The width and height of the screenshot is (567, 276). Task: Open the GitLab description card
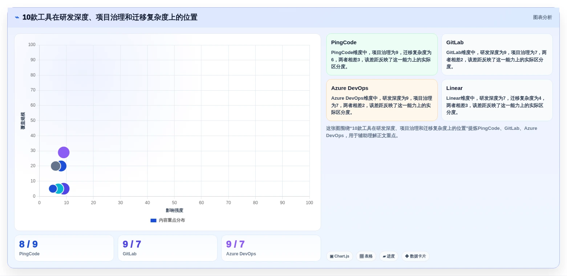[497, 54]
